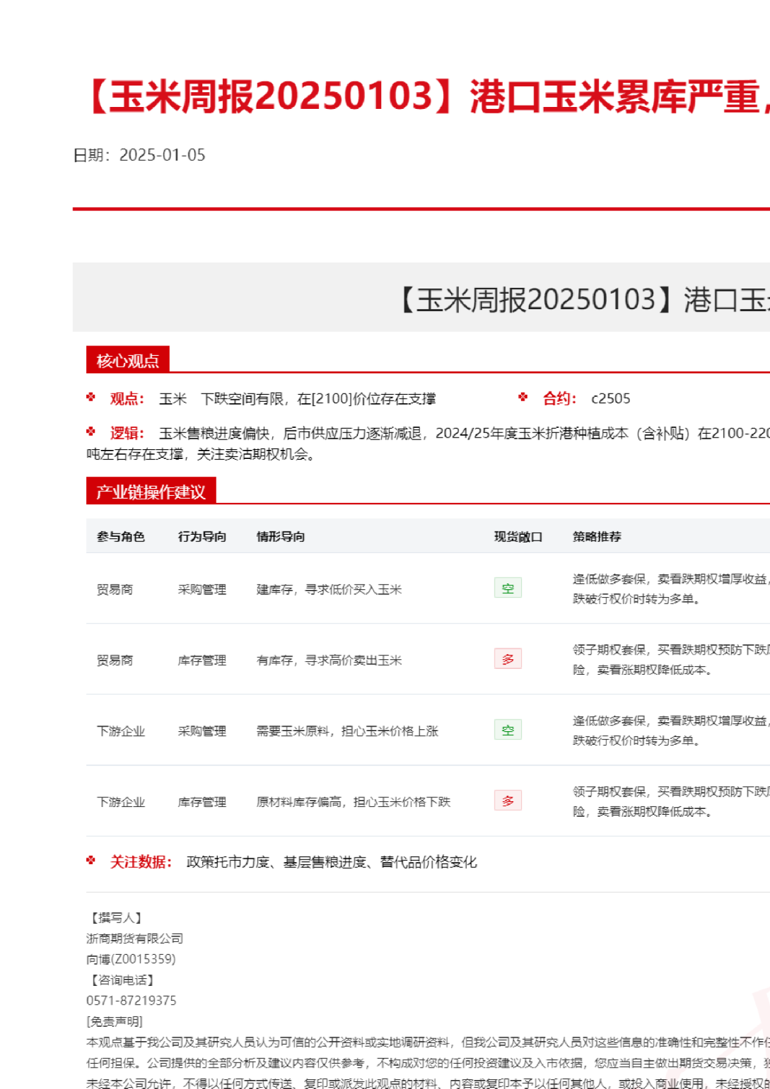Click the red bullet icon before 关注数据

91,861
